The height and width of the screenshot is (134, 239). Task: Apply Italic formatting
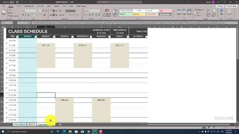26,15
